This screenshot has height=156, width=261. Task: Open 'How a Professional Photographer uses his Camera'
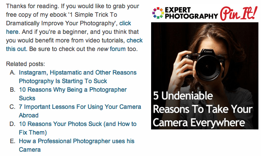click(76, 145)
